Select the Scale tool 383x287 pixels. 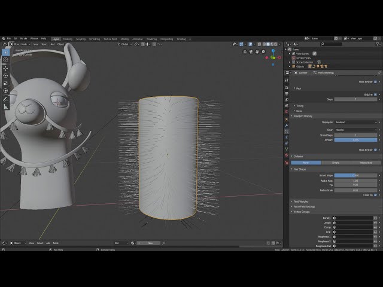tap(6, 84)
